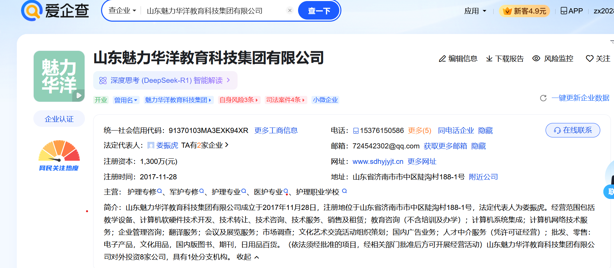Download the report via 下载报告

point(505,59)
